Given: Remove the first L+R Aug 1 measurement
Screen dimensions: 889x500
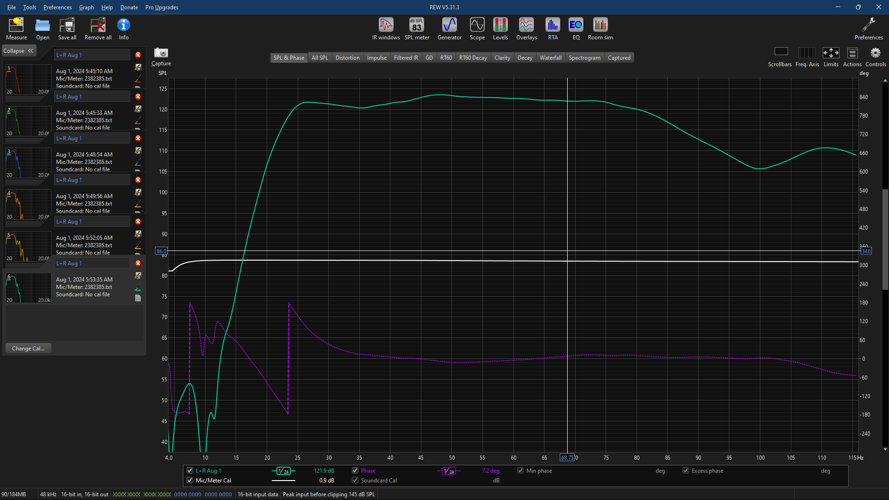Looking at the screenshot, I should pos(138,55).
